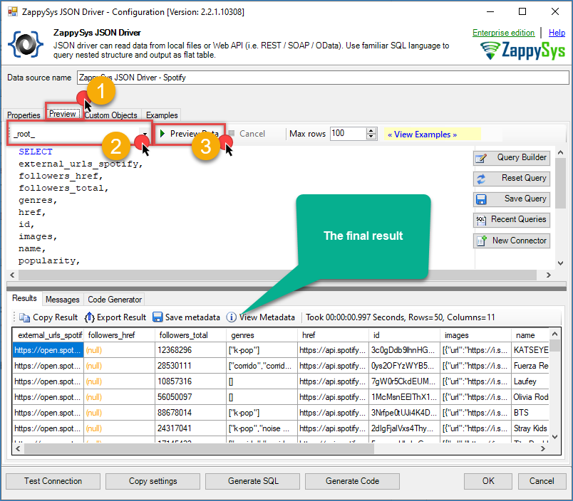Viewport: 573px width, 501px height.
Task: Click the Copy settings button
Action: [x=153, y=481]
